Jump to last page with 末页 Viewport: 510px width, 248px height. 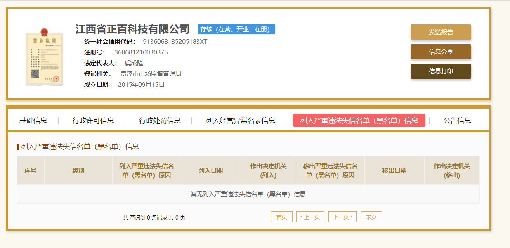(371, 217)
